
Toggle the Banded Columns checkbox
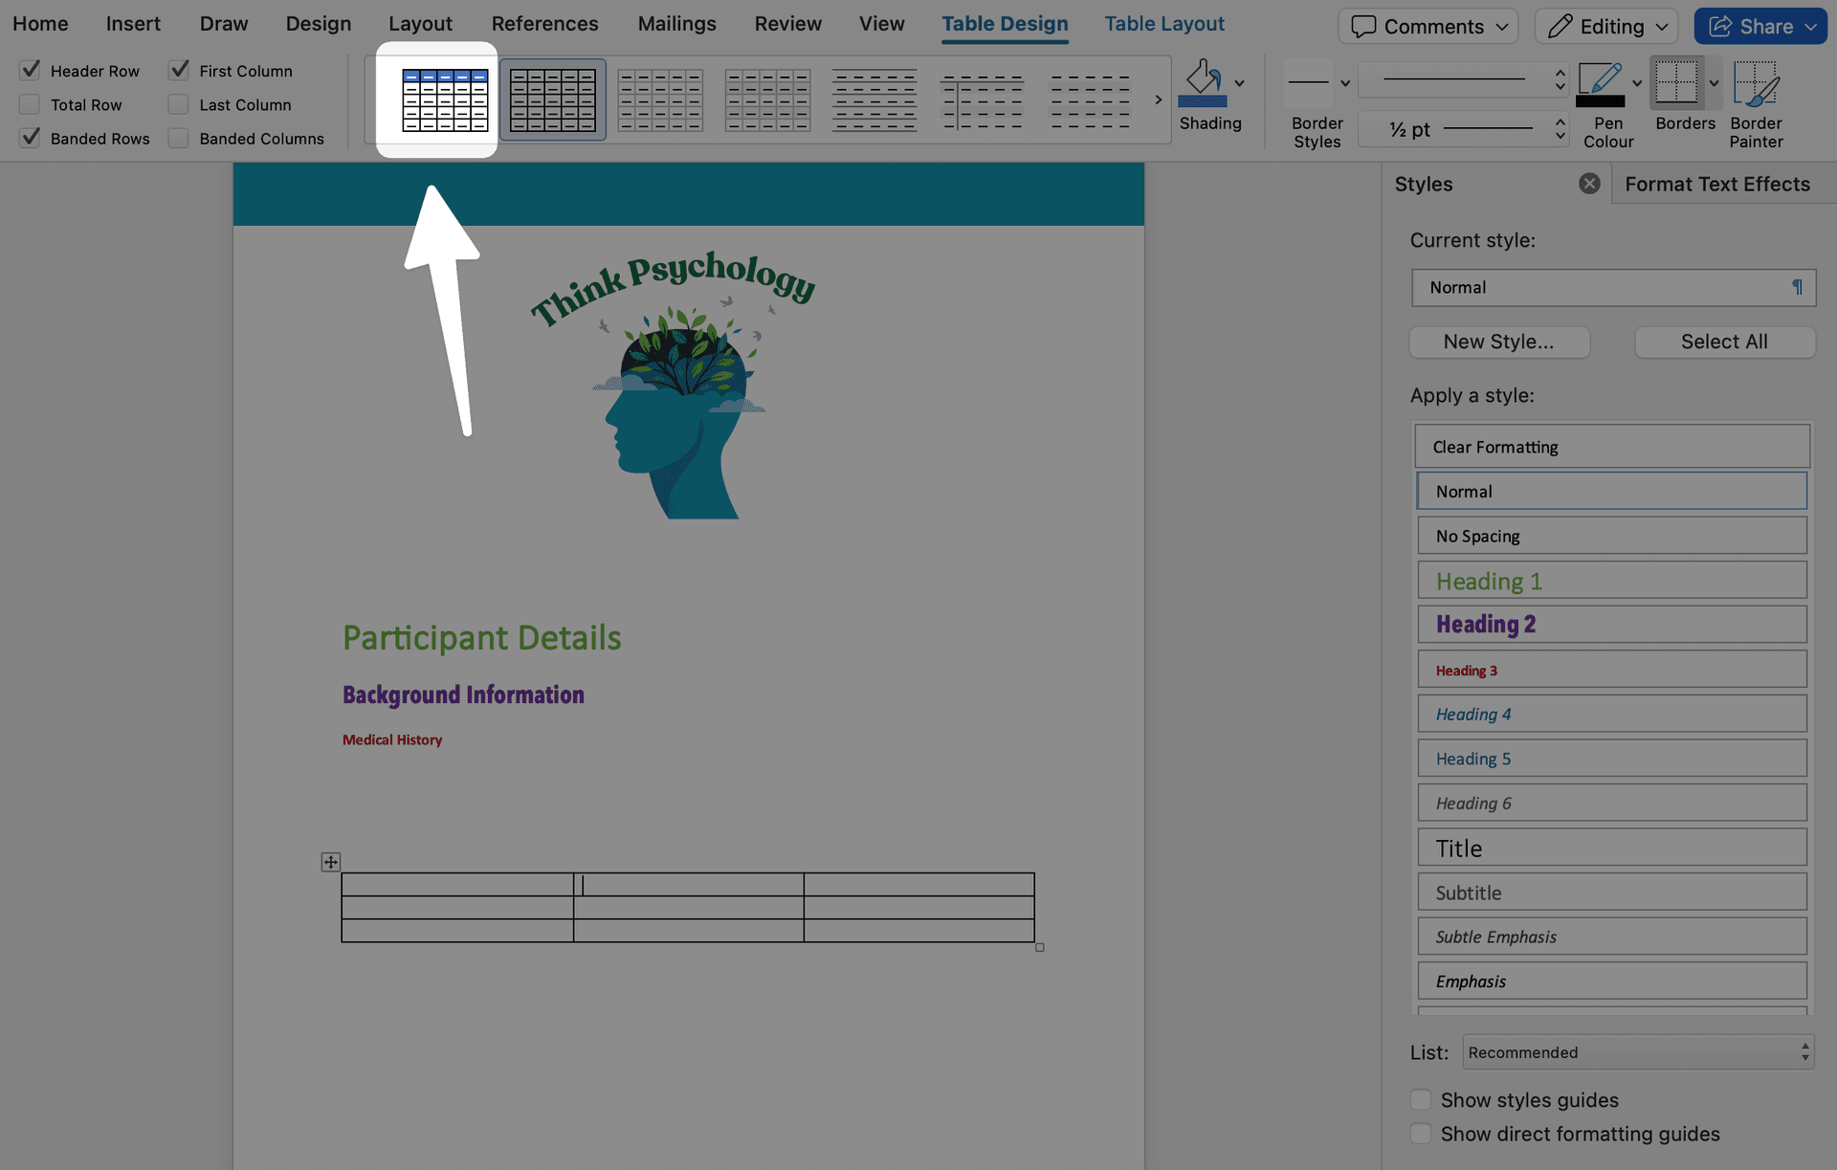[x=178, y=139]
